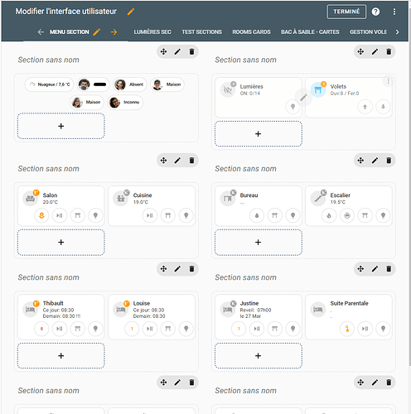The width and height of the screenshot is (411, 414).
Task: Open the three-dot overflow menu in header
Action: pyautogui.click(x=394, y=12)
